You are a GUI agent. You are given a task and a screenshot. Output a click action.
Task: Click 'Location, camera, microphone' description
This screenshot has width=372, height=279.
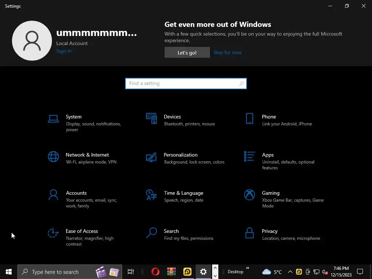pyautogui.click(x=291, y=238)
